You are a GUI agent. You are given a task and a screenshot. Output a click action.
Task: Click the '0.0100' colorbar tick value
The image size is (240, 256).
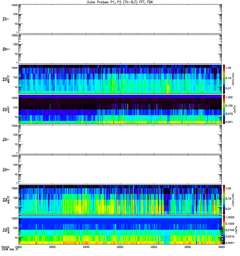click(x=230, y=230)
